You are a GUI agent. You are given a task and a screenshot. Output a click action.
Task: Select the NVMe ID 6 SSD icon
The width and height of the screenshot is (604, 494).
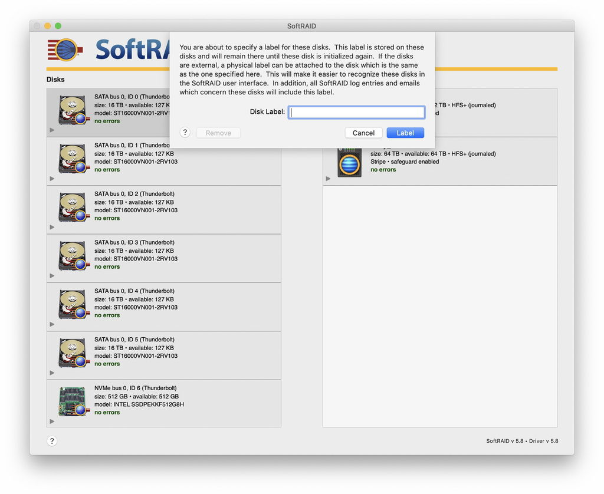[73, 401]
